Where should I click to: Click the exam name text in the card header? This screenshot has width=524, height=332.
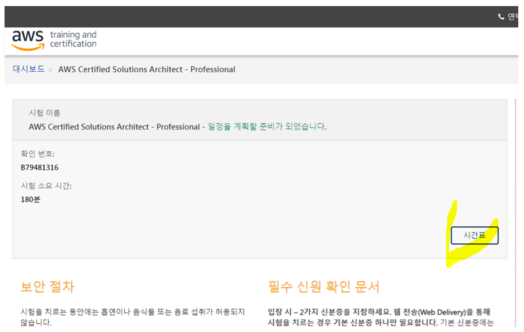[x=115, y=127]
